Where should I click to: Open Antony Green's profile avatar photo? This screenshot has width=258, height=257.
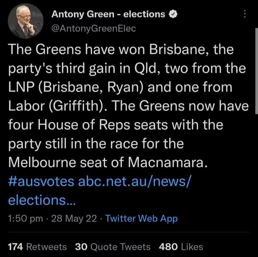(25, 21)
